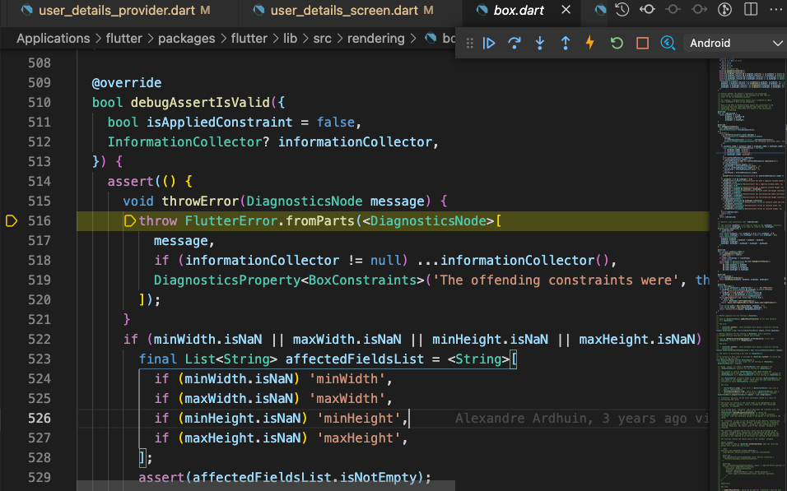Click the 'Alexandre Ardhuin, 3 years ago' blame annotation
Screen dimensions: 787x491
582,419
